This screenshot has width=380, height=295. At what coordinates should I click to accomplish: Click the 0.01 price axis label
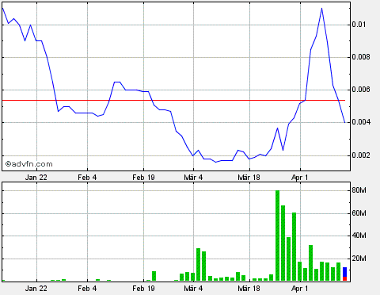click(359, 25)
